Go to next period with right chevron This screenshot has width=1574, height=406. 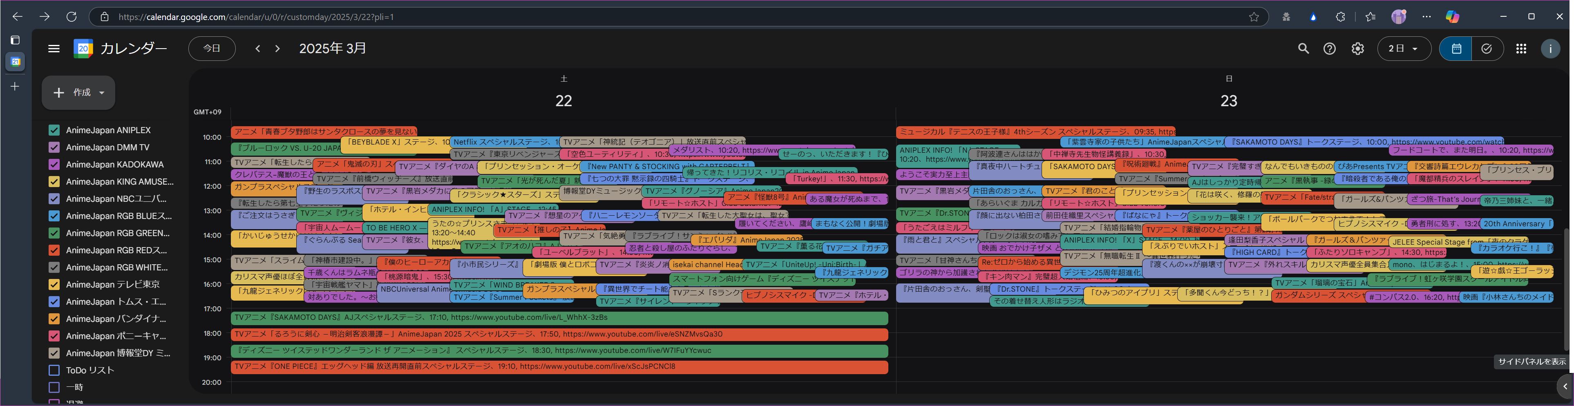click(277, 48)
